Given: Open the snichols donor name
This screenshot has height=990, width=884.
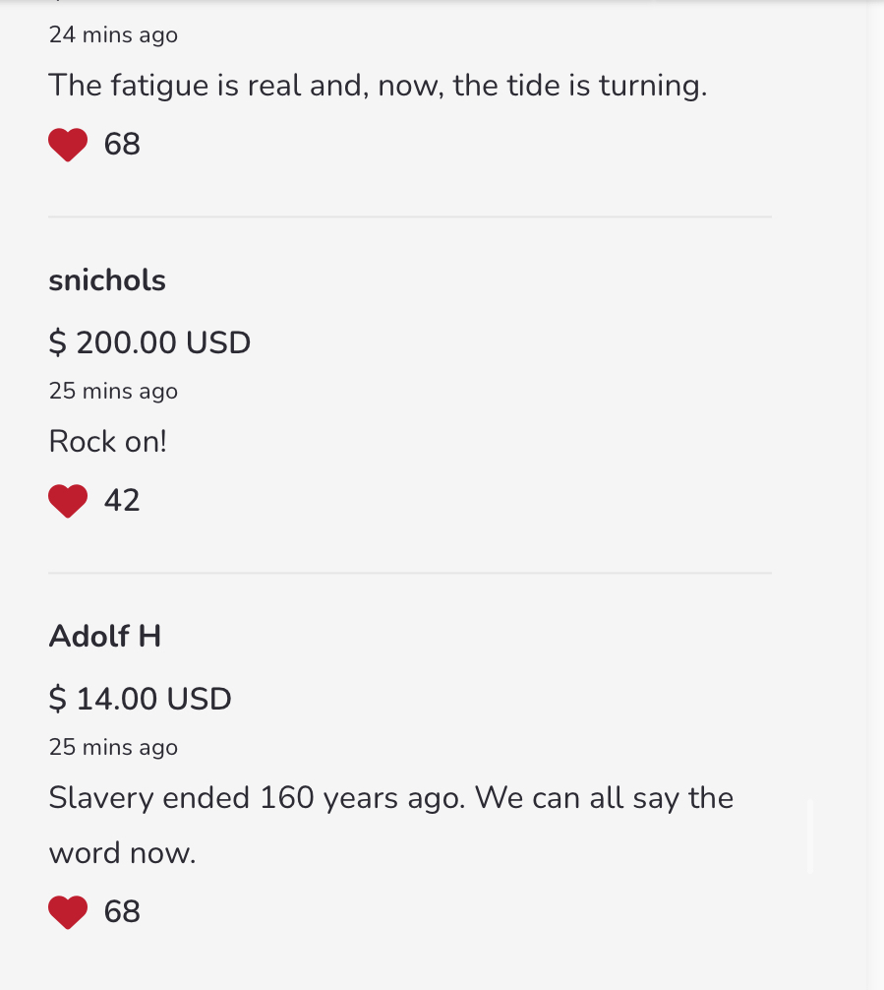Looking at the screenshot, I should click(x=107, y=280).
